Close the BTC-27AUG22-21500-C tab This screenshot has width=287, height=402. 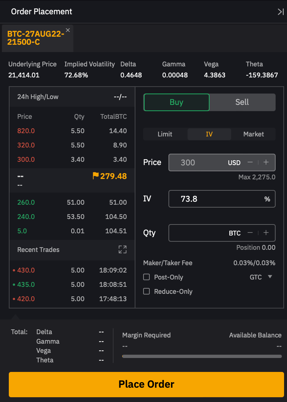coord(68,30)
